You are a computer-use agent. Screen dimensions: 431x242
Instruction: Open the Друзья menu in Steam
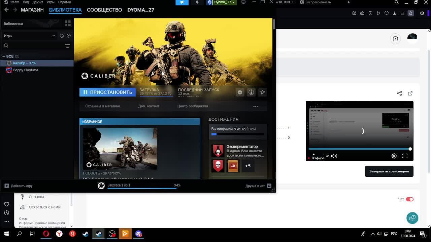tap(38, 2)
